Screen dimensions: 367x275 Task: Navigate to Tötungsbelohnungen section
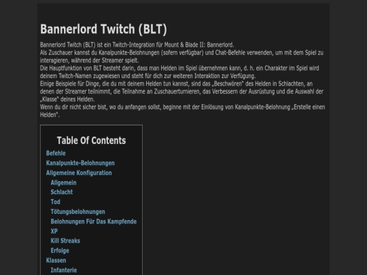(78, 212)
